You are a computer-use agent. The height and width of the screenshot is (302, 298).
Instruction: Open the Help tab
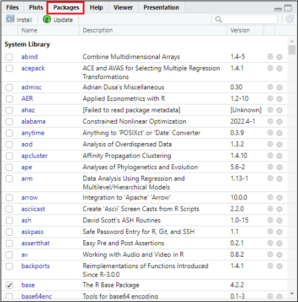pos(97,7)
